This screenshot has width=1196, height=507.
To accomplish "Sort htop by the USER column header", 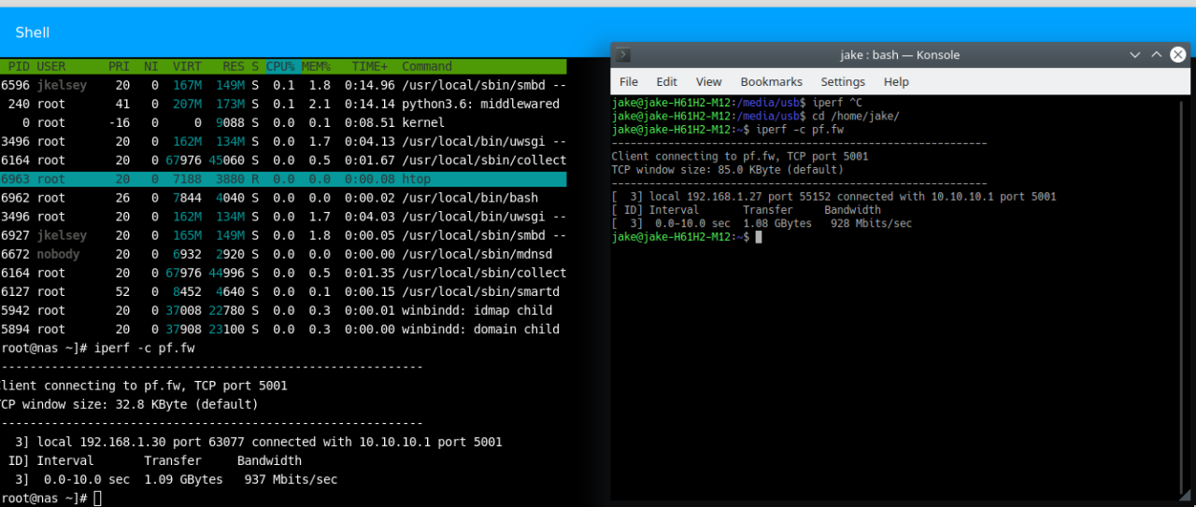I will [x=51, y=66].
